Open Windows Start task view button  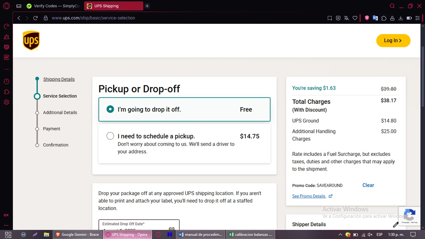(8, 235)
